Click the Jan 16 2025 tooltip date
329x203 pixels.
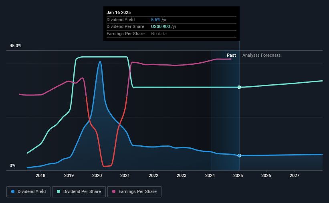(x=119, y=12)
